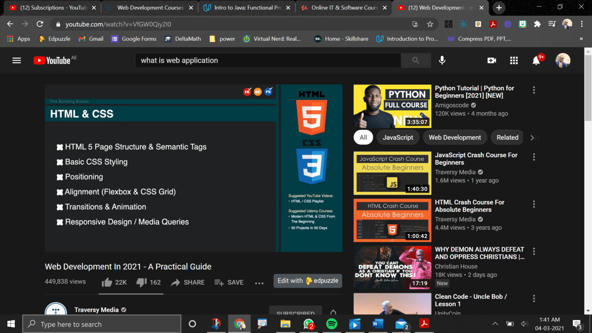The height and width of the screenshot is (333, 592).
Task: Open the Python Tutorial video thumbnail
Action: pyautogui.click(x=392, y=106)
